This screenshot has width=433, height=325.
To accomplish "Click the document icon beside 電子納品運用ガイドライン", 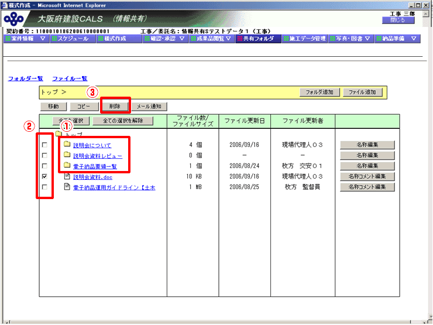I will coord(67,187).
